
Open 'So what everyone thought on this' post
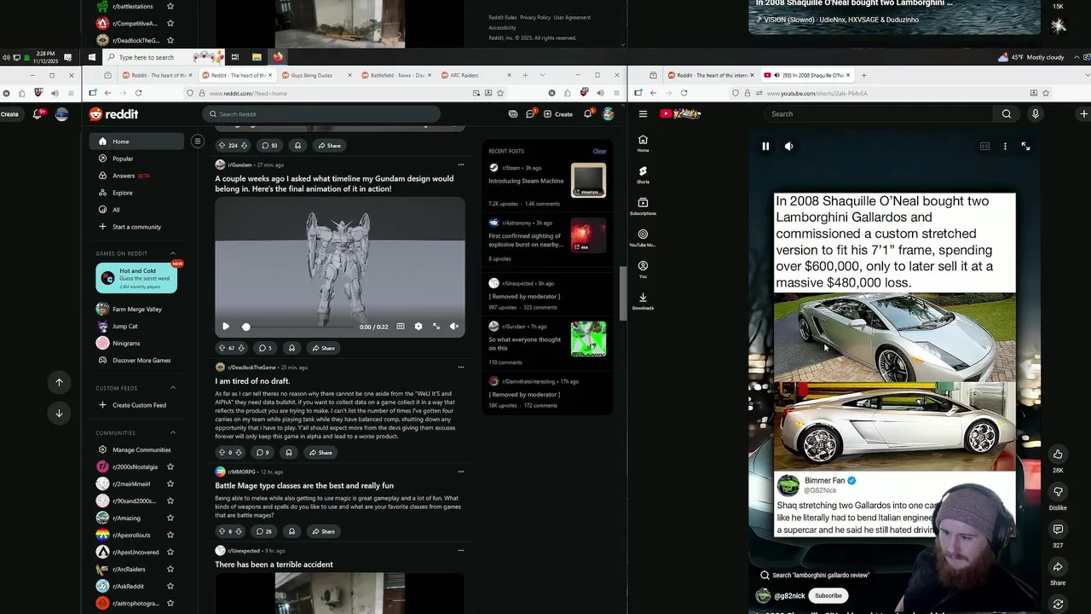point(524,344)
